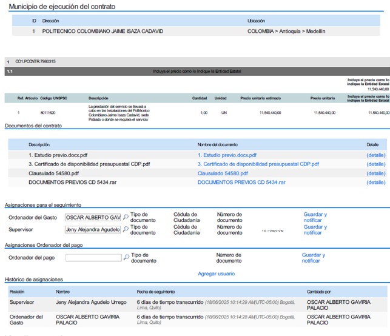This screenshot has height=336, width=390.
Task: Open detalle for Certificado CDP document
Action: pos(375,164)
